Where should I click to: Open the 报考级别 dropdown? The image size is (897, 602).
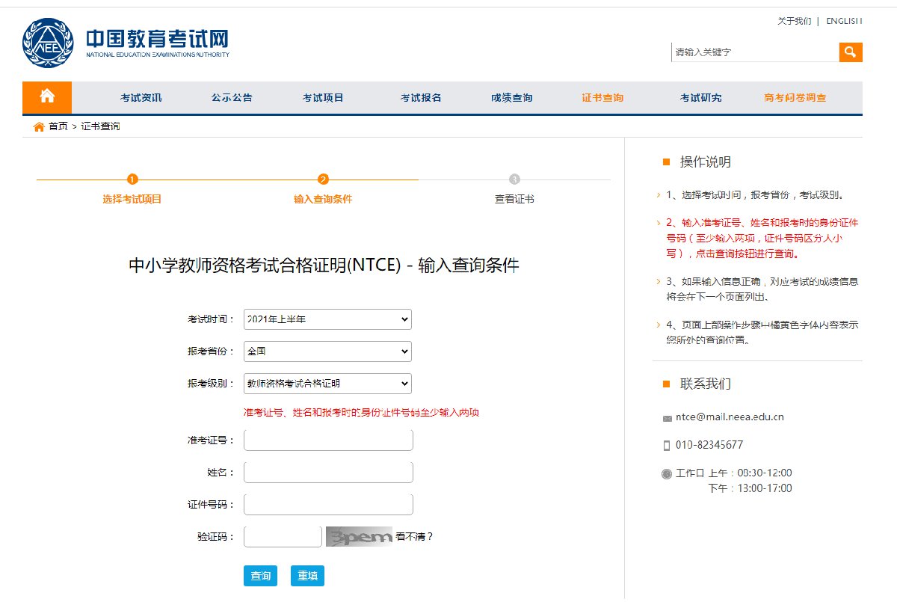click(x=327, y=384)
